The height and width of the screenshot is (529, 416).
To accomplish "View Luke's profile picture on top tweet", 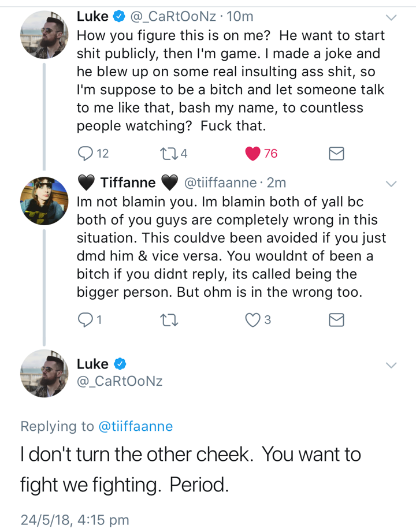I will [44, 35].
